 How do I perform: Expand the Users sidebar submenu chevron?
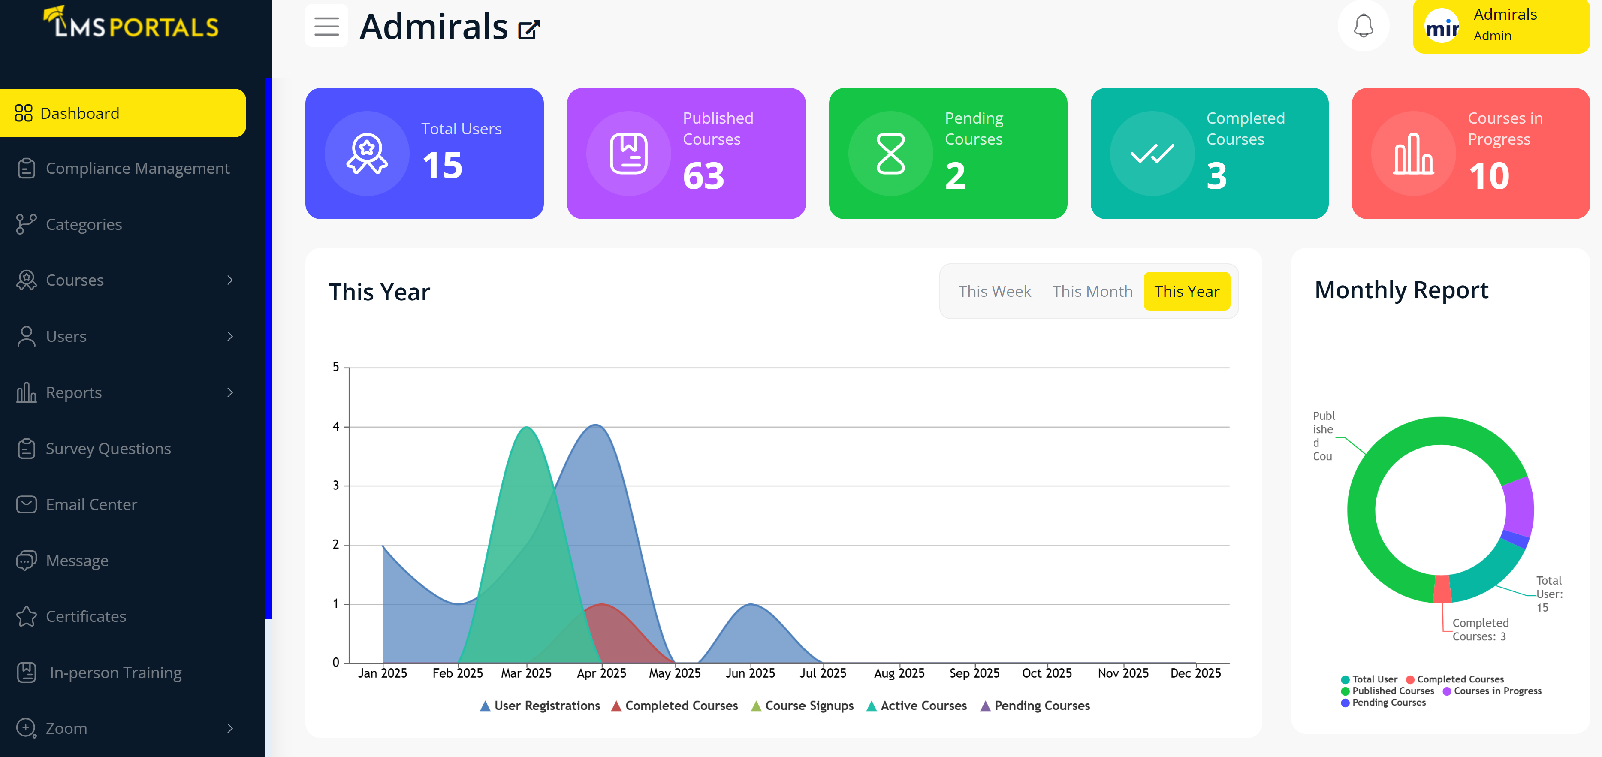pos(230,337)
